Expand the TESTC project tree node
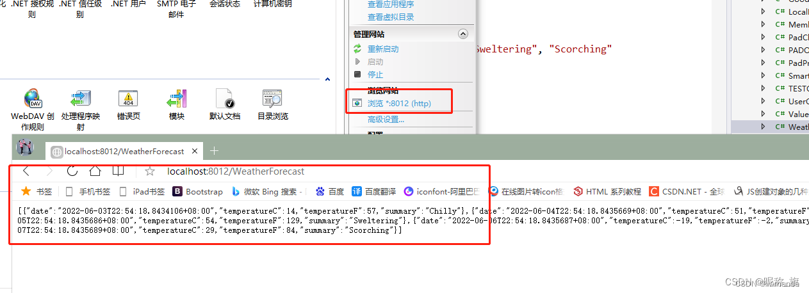809x293 pixels. [763, 88]
